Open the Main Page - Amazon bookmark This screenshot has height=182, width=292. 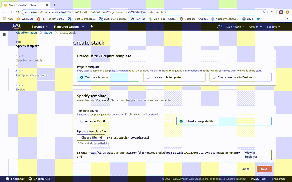(162, 19)
